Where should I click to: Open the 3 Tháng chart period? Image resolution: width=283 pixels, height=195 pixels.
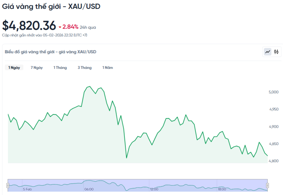click(x=85, y=67)
